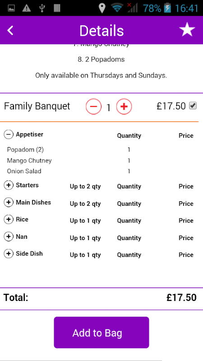The height and width of the screenshot is (361, 203).
Task: Tap the battery charging icon
Action: click(x=167, y=8)
